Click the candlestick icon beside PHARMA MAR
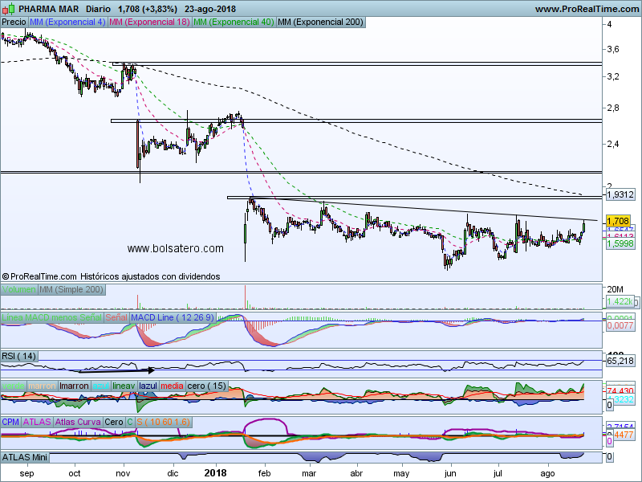 pyautogui.click(x=9, y=9)
